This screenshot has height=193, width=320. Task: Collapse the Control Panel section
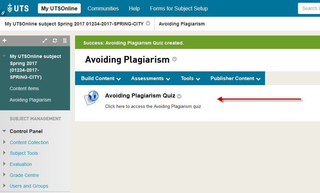[4, 131]
